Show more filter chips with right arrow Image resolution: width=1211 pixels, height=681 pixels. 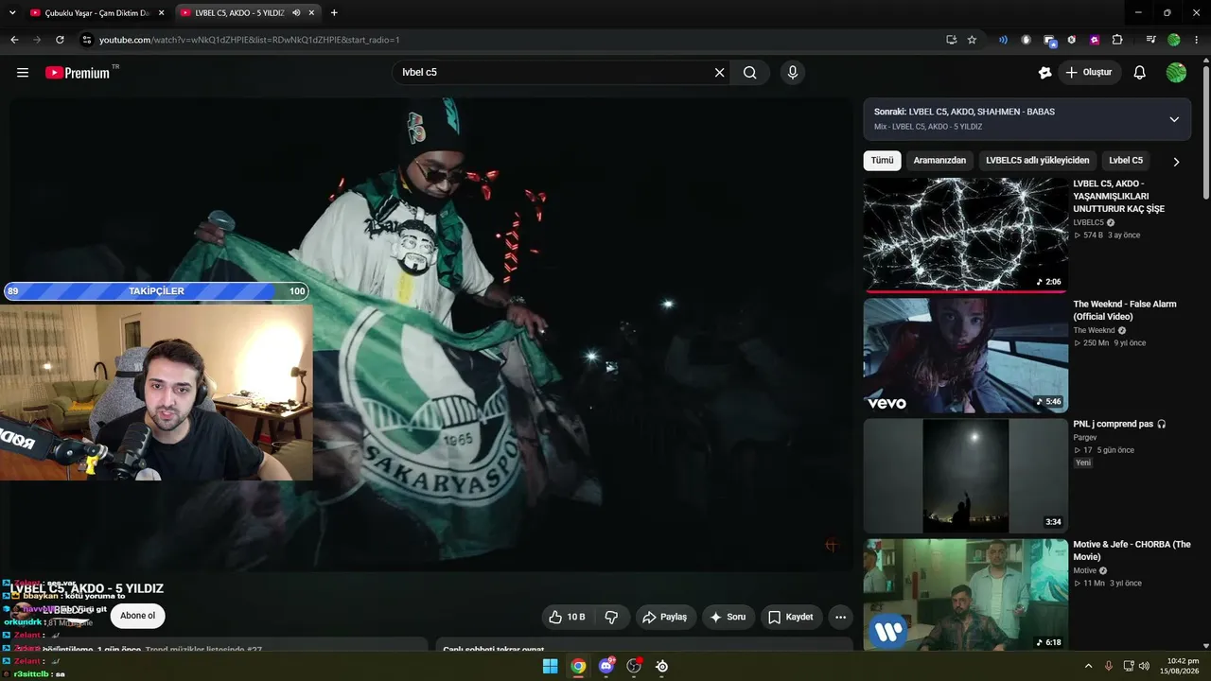point(1176,162)
